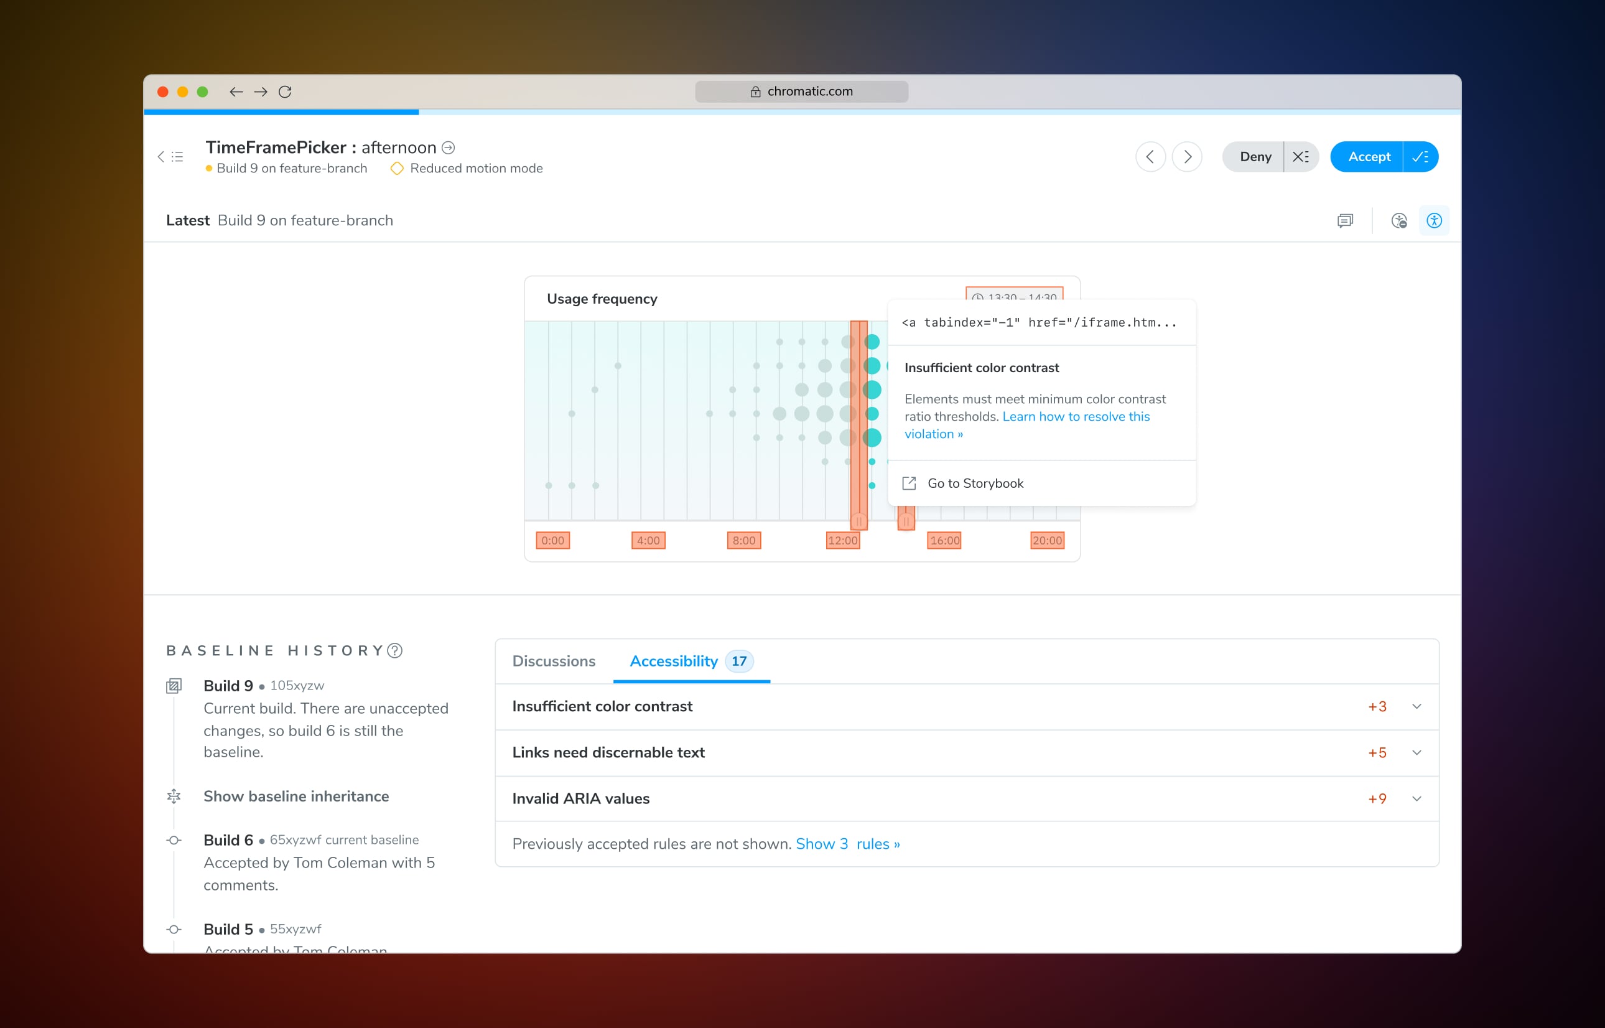
Task: Click the Baseline History help icon
Action: tap(395, 650)
